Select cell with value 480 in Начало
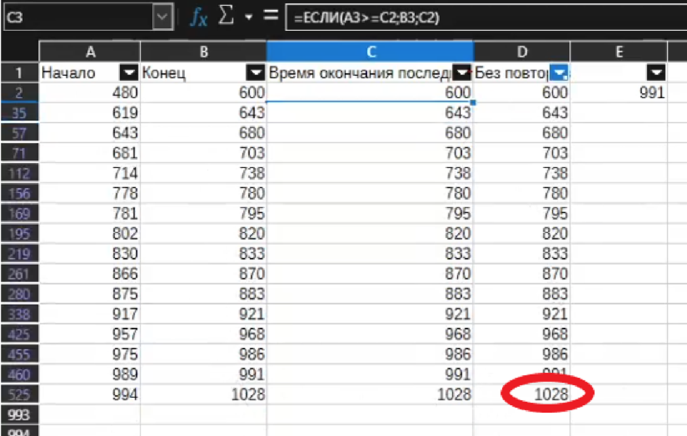687x436 pixels. coord(90,94)
